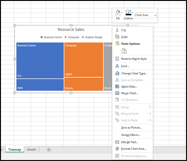Open the Fill color dropdown arrow
The image size is (187, 161).
click(122, 13)
